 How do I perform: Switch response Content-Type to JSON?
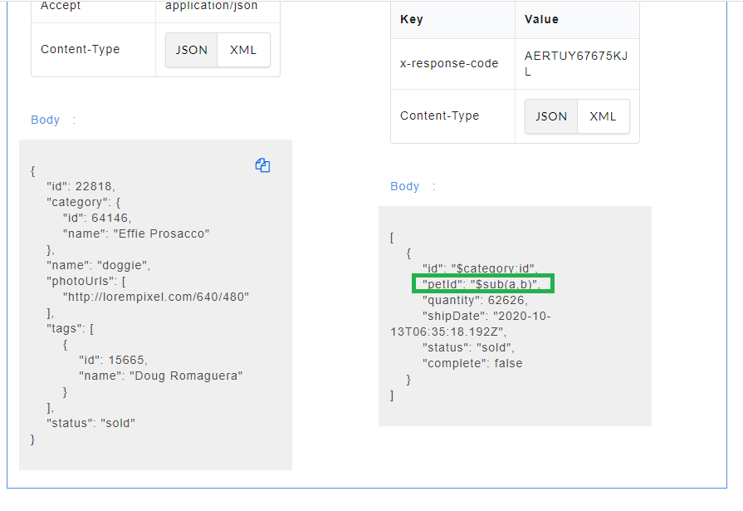[550, 116]
